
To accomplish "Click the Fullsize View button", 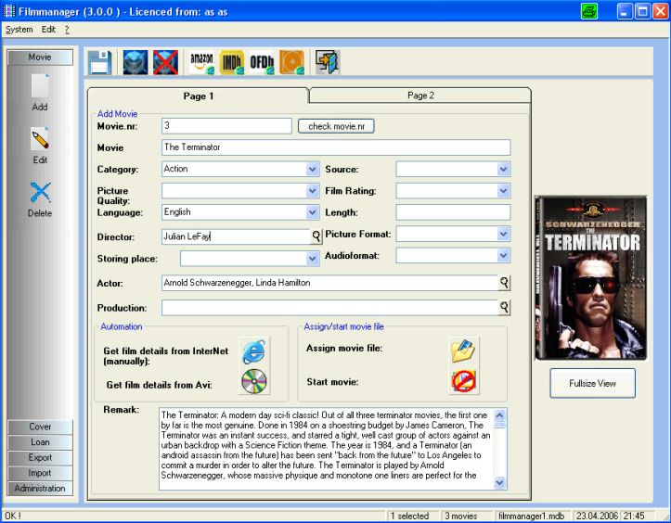I will pos(592,382).
